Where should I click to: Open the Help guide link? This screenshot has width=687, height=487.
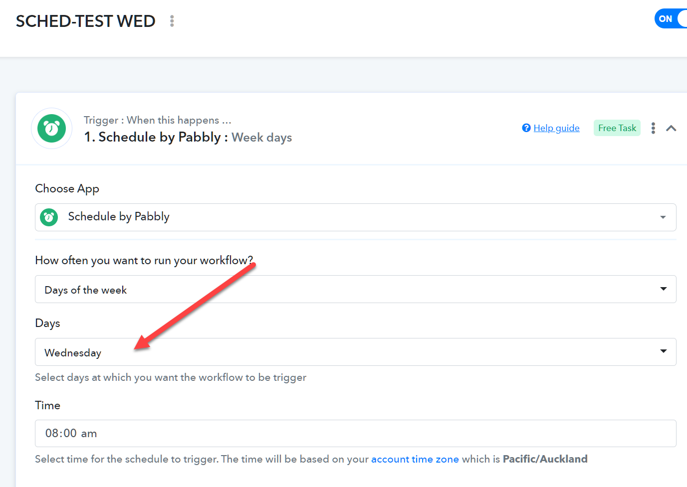coord(556,128)
